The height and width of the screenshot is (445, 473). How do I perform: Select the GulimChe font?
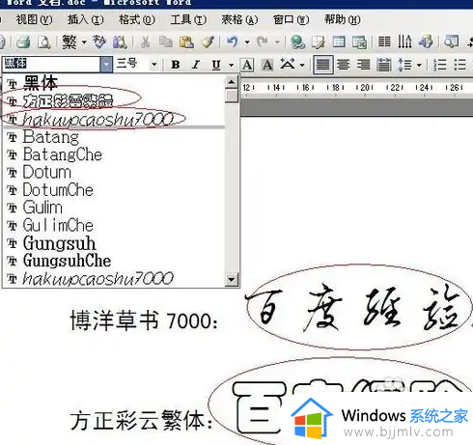pos(114,226)
